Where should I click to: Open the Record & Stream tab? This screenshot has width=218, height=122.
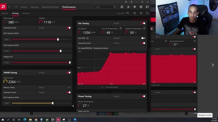click(x=50, y=7)
